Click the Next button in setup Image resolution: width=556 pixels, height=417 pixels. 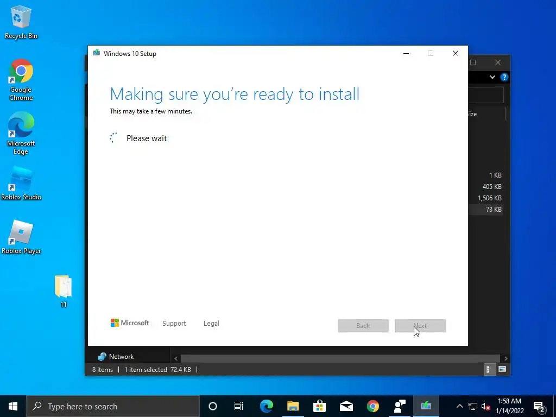(x=420, y=326)
